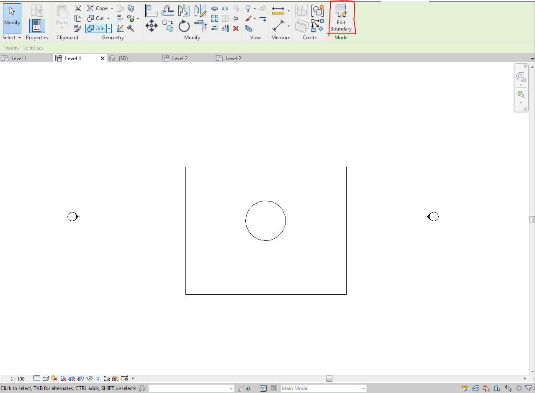Click the selection Filter funnel icon
Viewport: 535px width, 393px height.
(x=529, y=388)
